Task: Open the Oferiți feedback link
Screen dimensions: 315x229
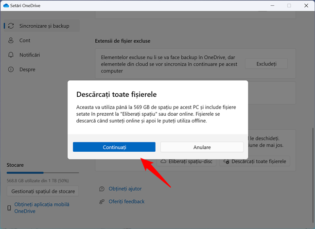Action: (126, 201)
